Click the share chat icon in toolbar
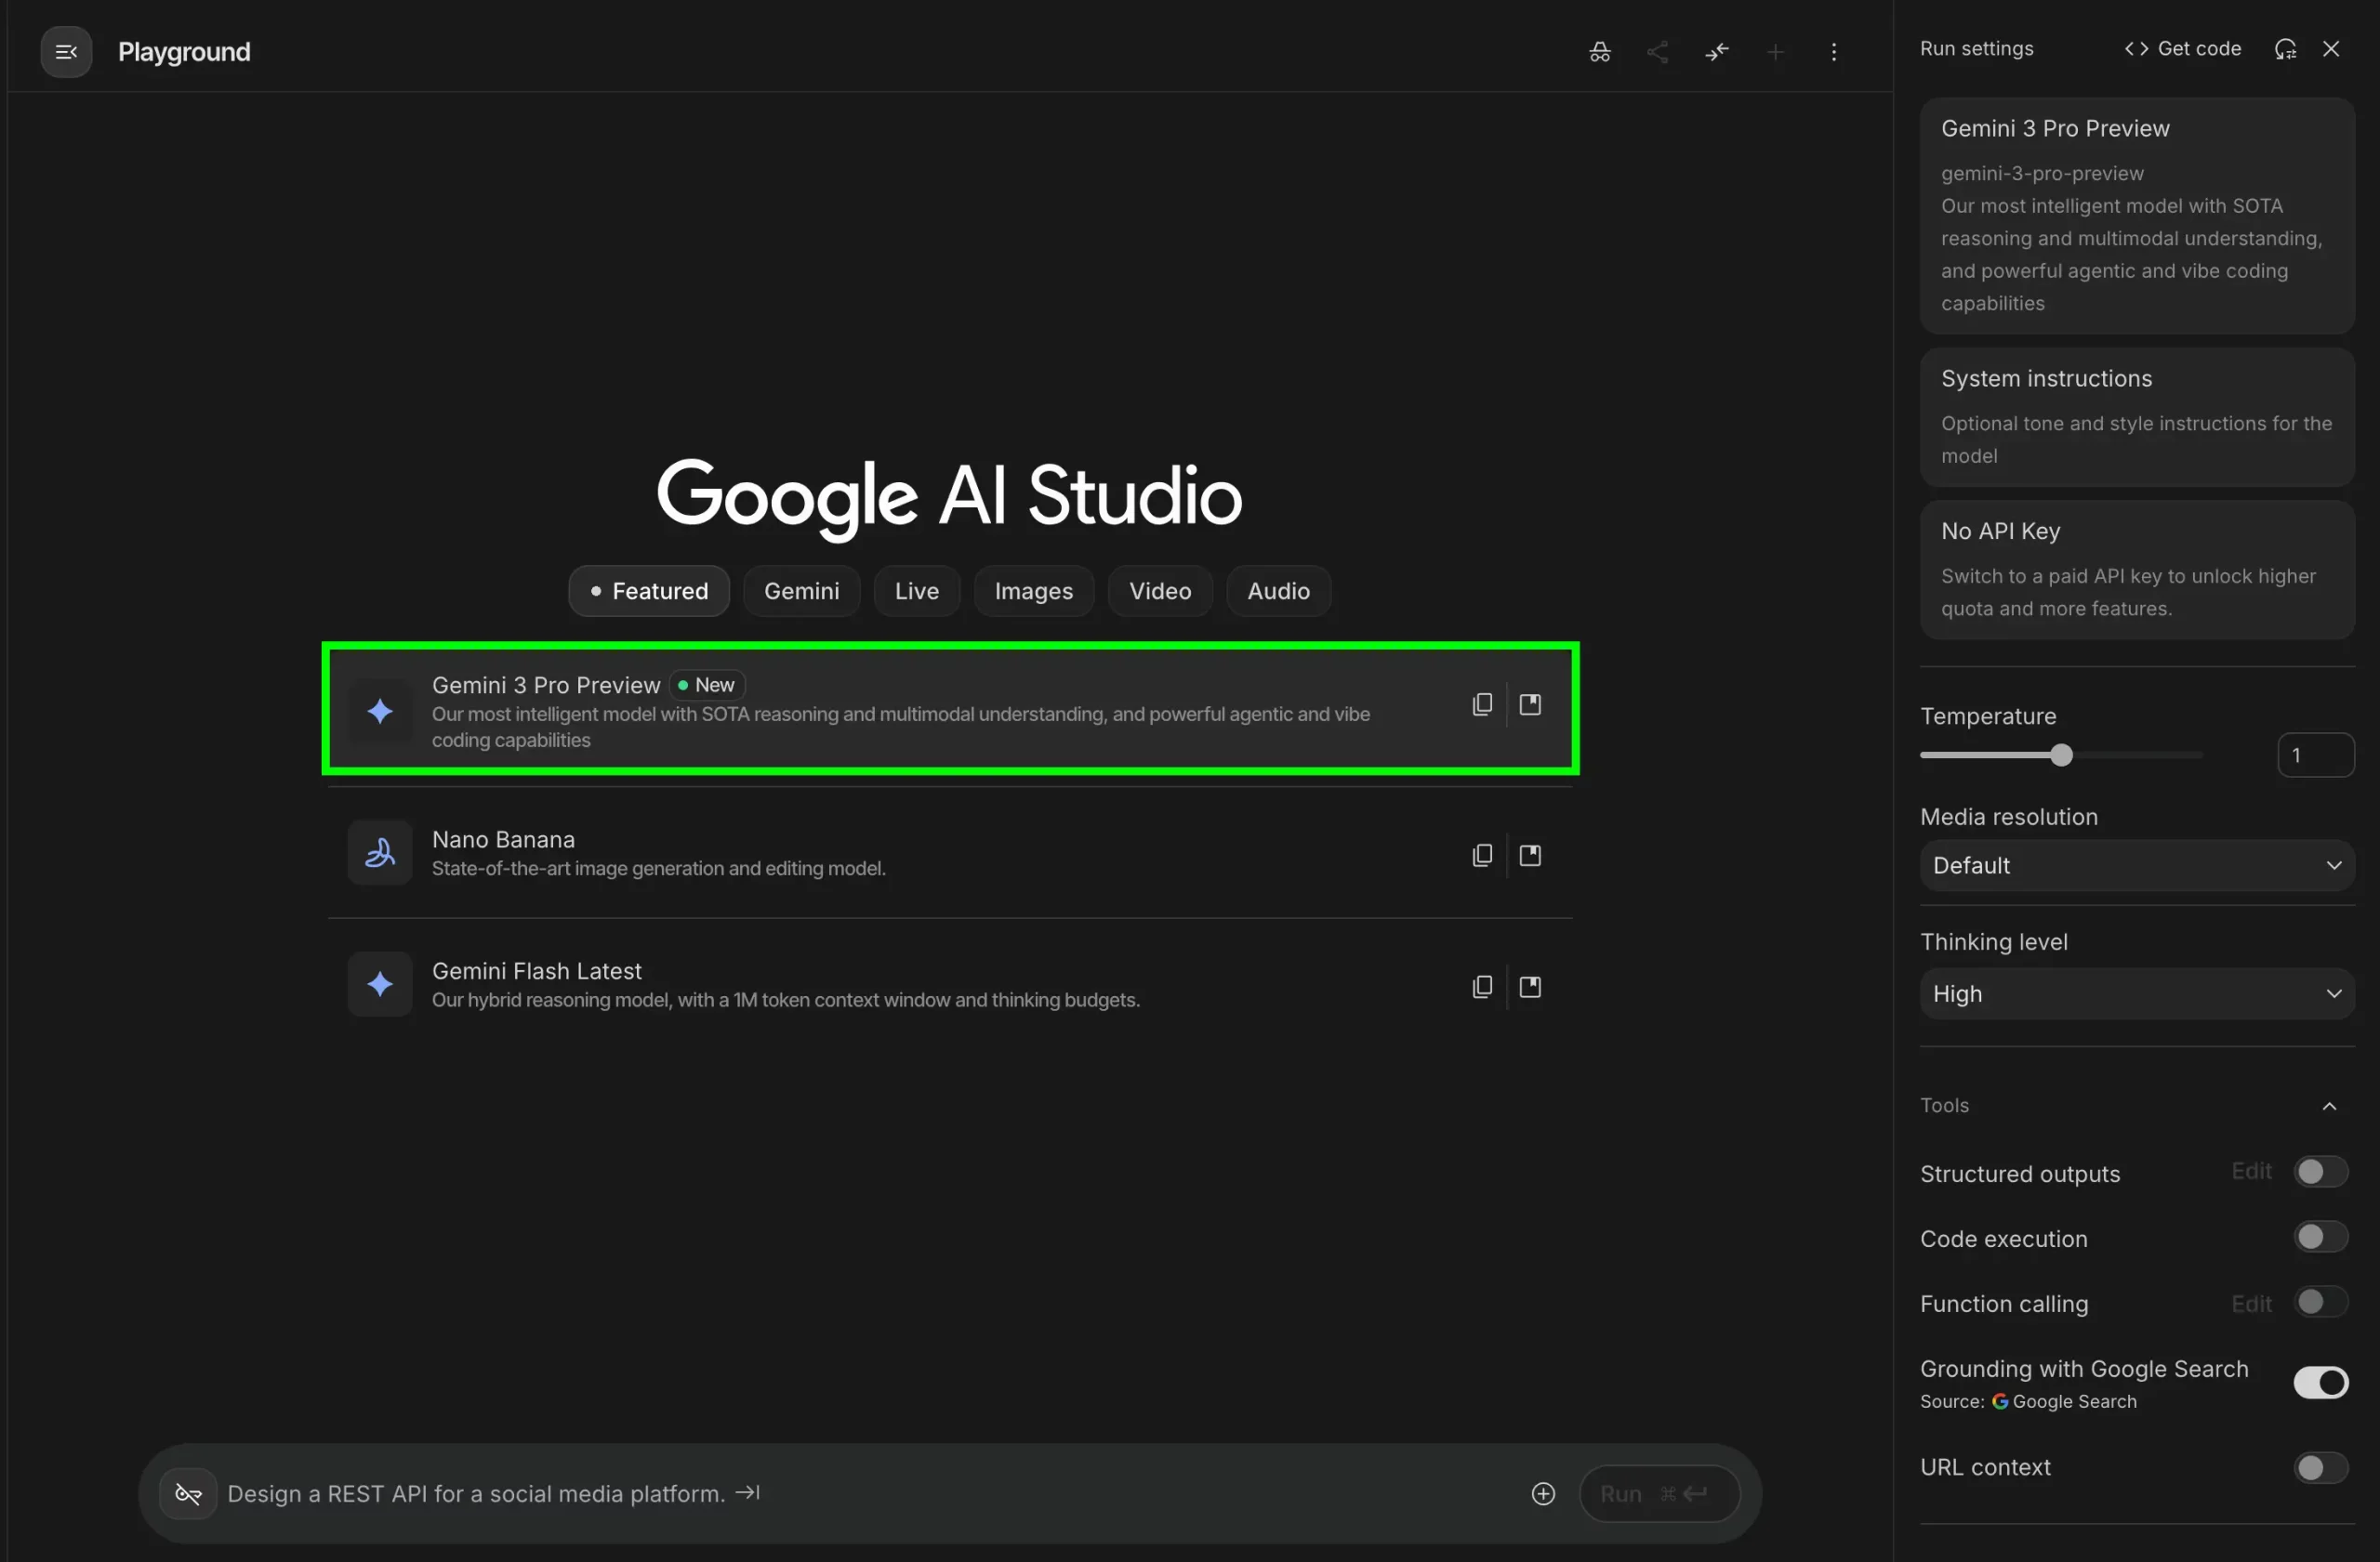The width and height of the screenshot is (2380, 1562). pos(1658,51)
